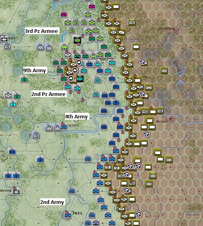This screenshot has width=203, height=226.
Task: Select the purple unit at the bottom edge
Action: click(x=96, y=223)
